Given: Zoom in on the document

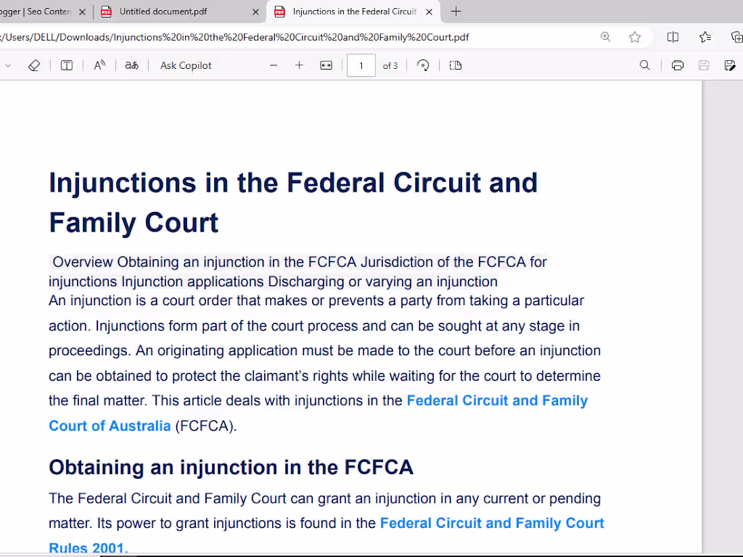Looking at the screenshot, I should (x=299, y=65).
